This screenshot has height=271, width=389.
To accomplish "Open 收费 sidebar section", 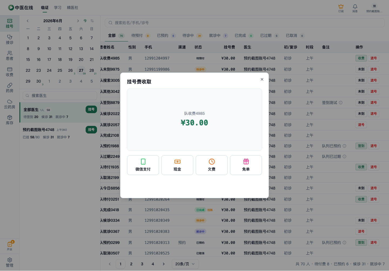I will click(9, 72).
